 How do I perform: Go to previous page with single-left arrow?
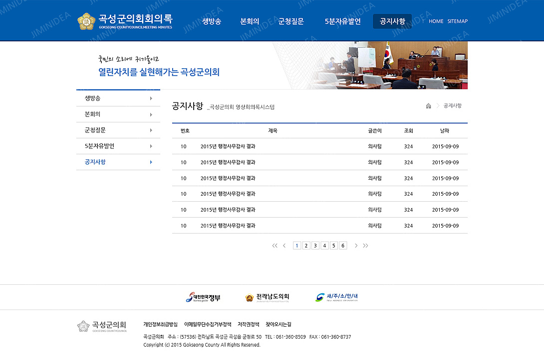point(284,245)
